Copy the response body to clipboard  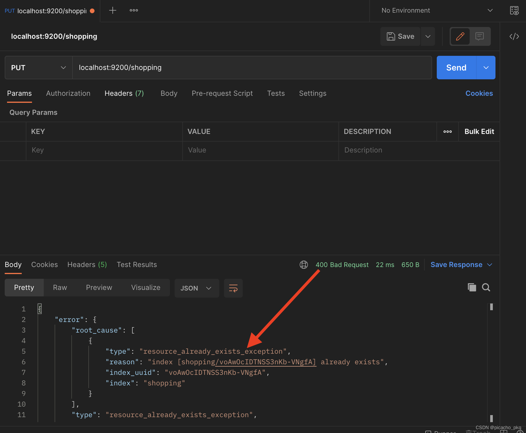472,287
